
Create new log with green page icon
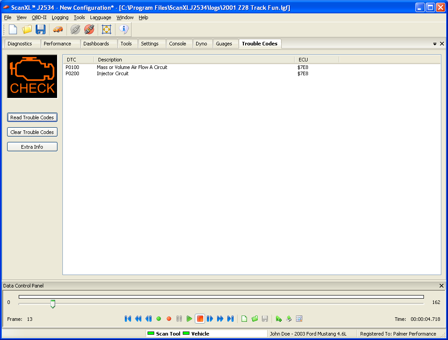point(244,319)
